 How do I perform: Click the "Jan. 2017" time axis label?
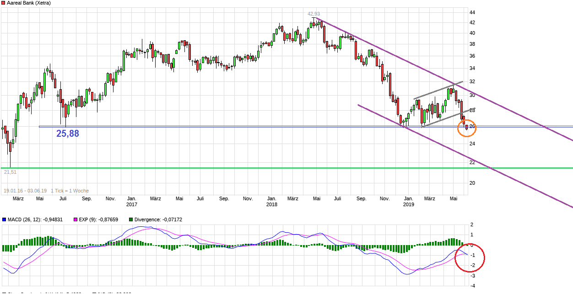[131, 202]
